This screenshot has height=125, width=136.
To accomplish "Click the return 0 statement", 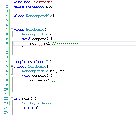I will tap(31, 108).
